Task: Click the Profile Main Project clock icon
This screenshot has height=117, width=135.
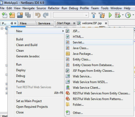Action: pyautogui.click(x=128, y=15)
